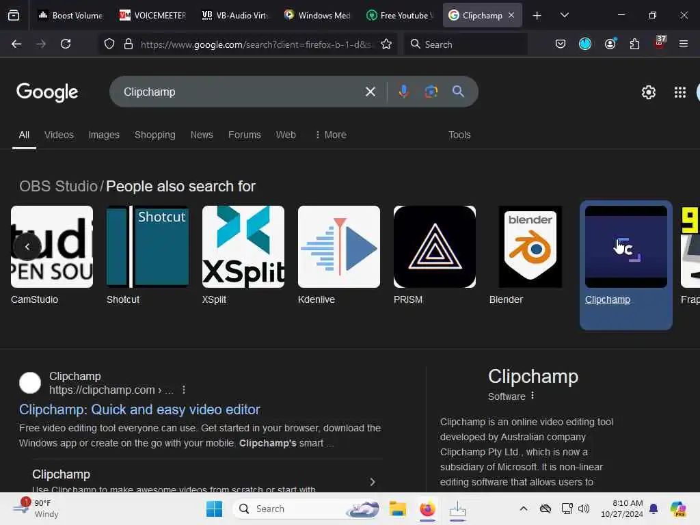Click the Clipchamp carousel link
The width and height of the screenshot is (700, 525).
point(608,299)
